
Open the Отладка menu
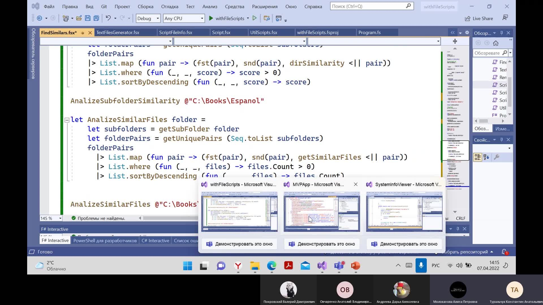[x=170, y=6]
